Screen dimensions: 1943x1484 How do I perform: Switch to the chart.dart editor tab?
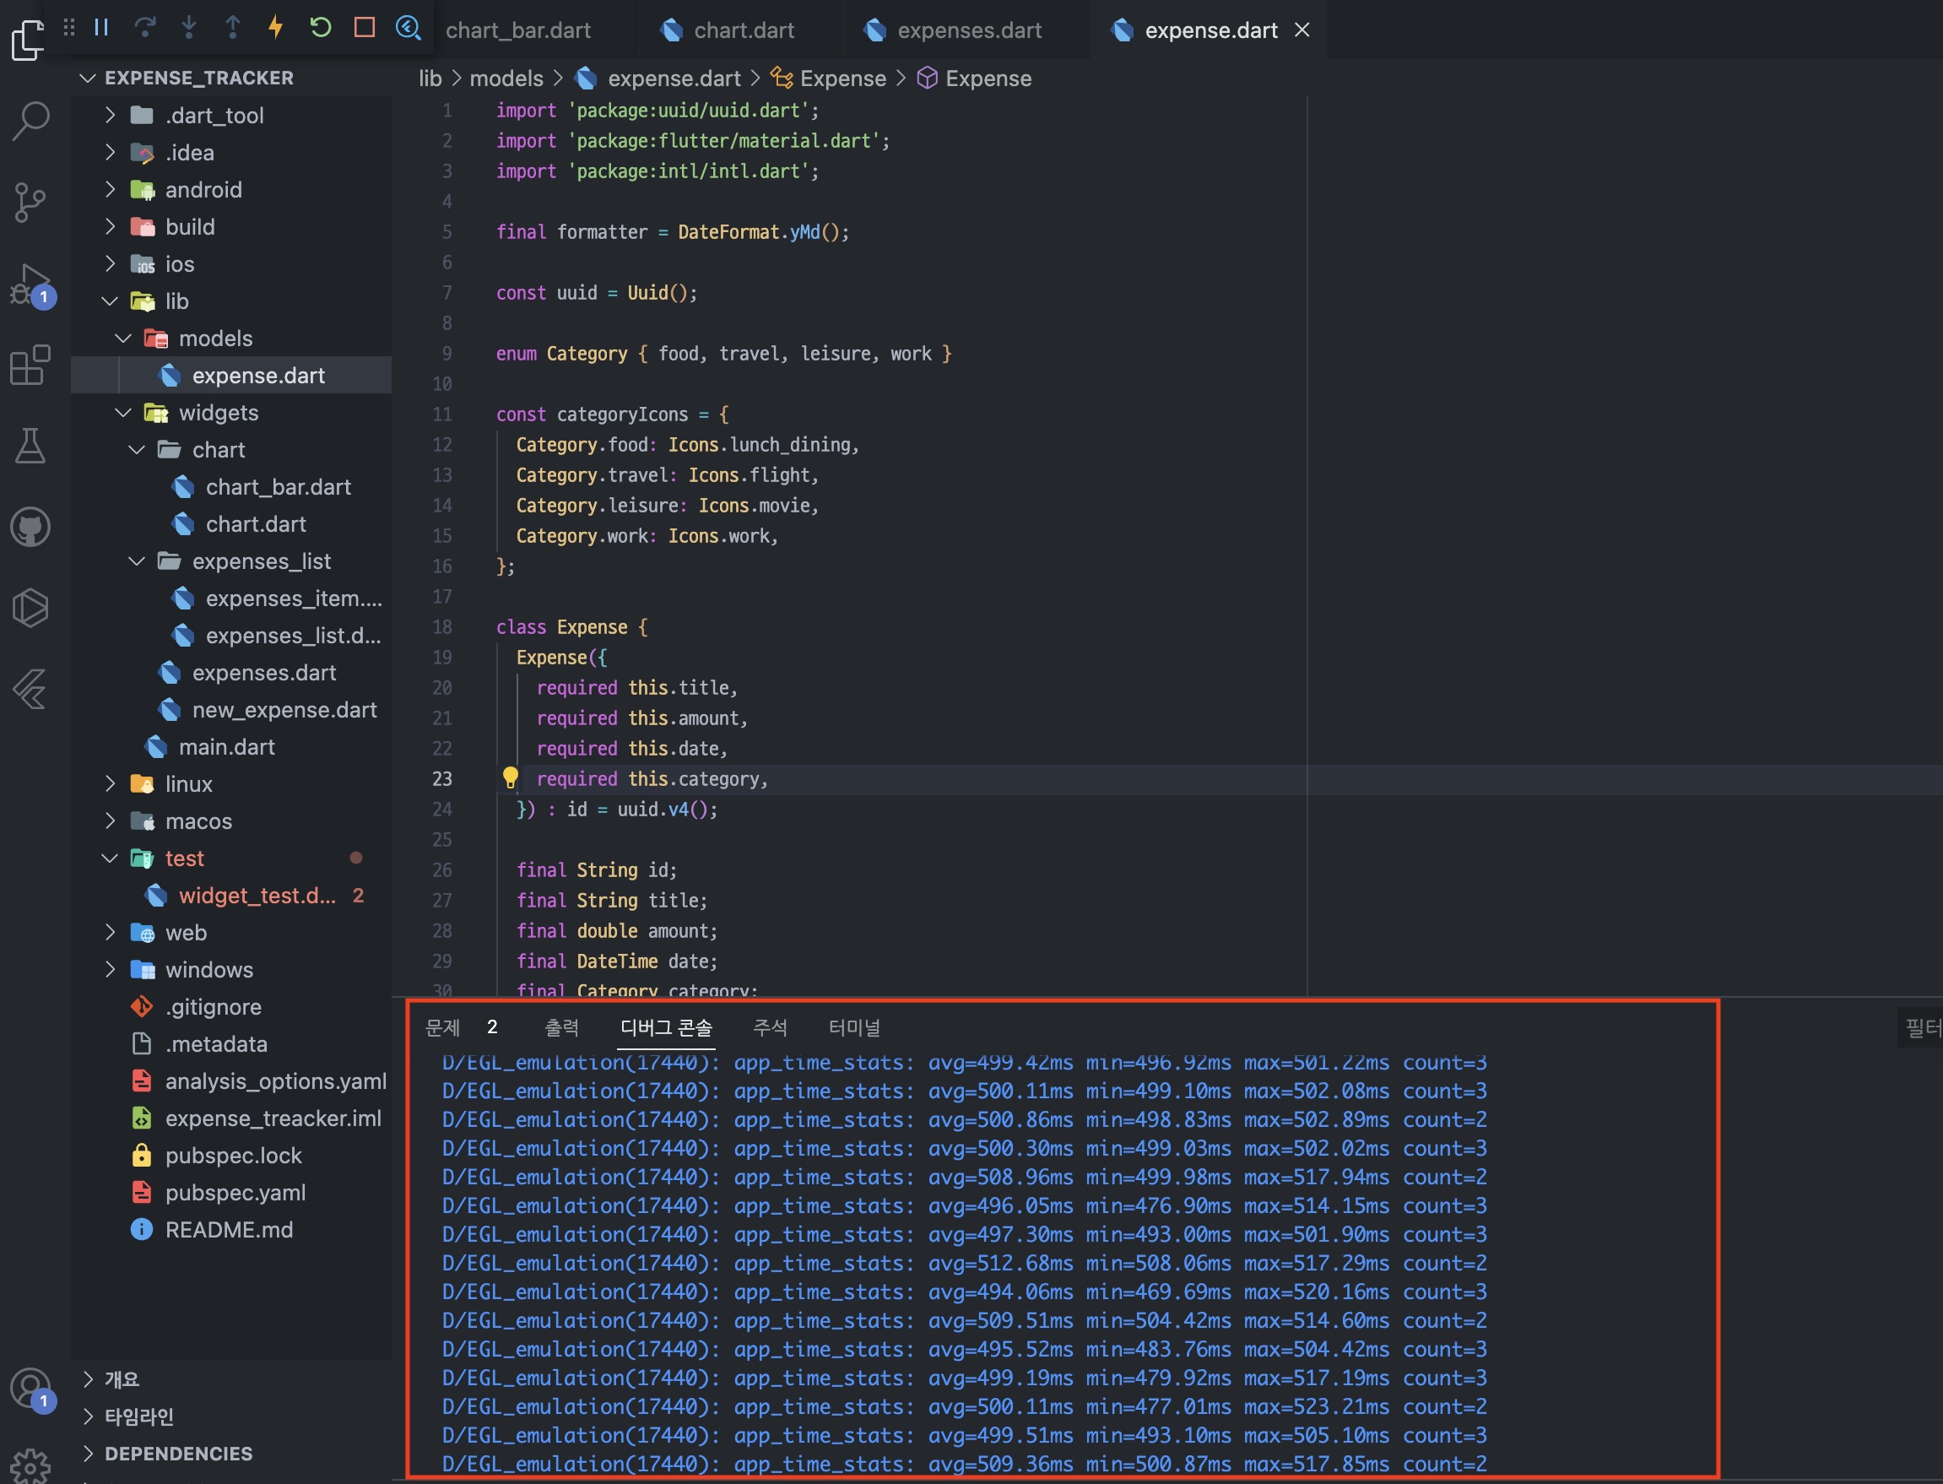[x=744, y=31]
